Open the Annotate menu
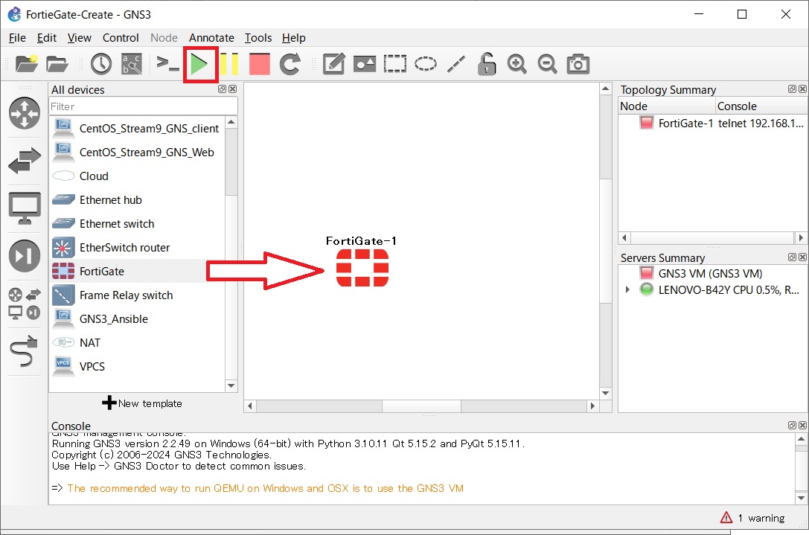This screenshot has height=535, width=809. pyautogui.click(x=211, y=38)
